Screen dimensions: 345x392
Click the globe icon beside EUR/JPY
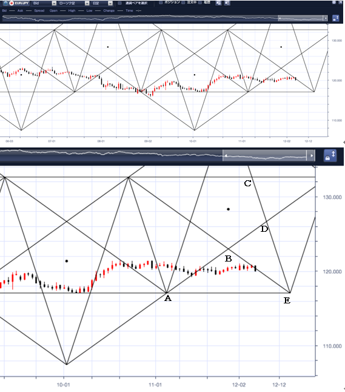point(5,3)
